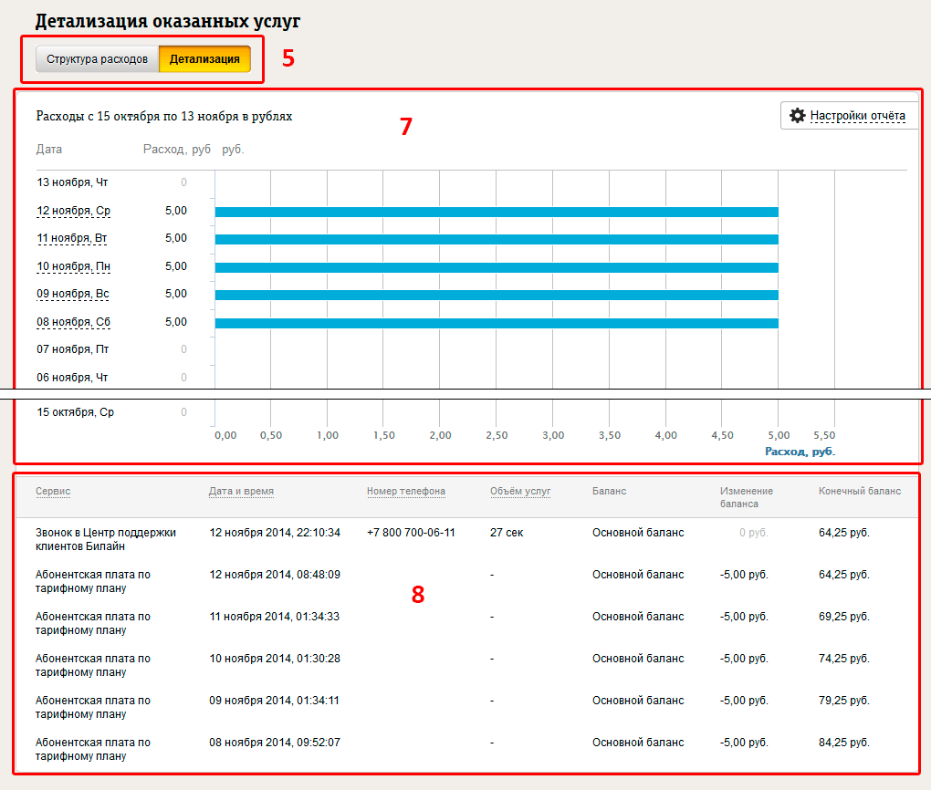Select the Детализация tab
The width and height of the screenshot is (931, 790).
[204, 59]
